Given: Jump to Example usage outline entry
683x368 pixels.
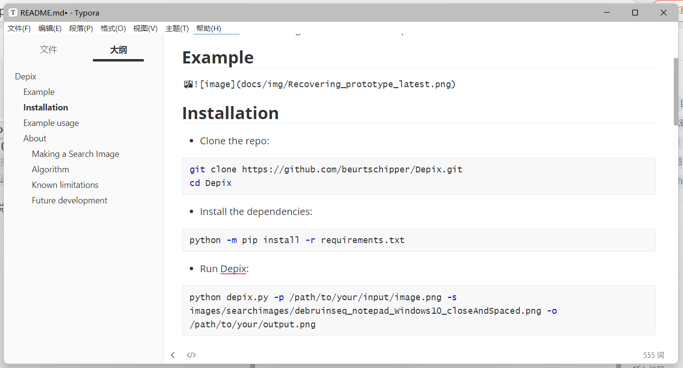Looking at the screenshot, I should point(51,123).
